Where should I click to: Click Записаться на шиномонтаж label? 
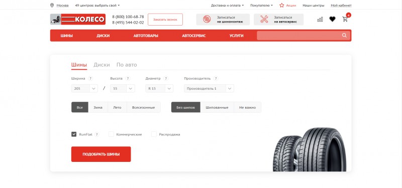pos(230,20)
